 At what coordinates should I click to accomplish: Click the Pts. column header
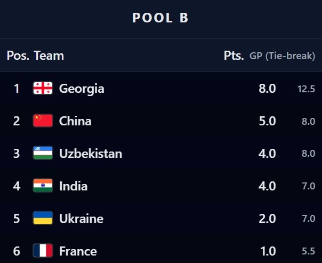click(234, 55)
